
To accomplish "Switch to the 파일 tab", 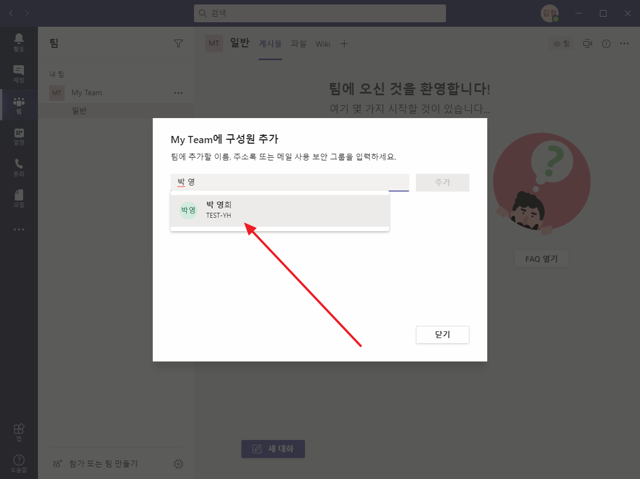I will [x=298, y=43].
